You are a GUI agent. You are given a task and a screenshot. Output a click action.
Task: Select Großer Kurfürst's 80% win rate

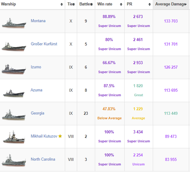point(109,40)
